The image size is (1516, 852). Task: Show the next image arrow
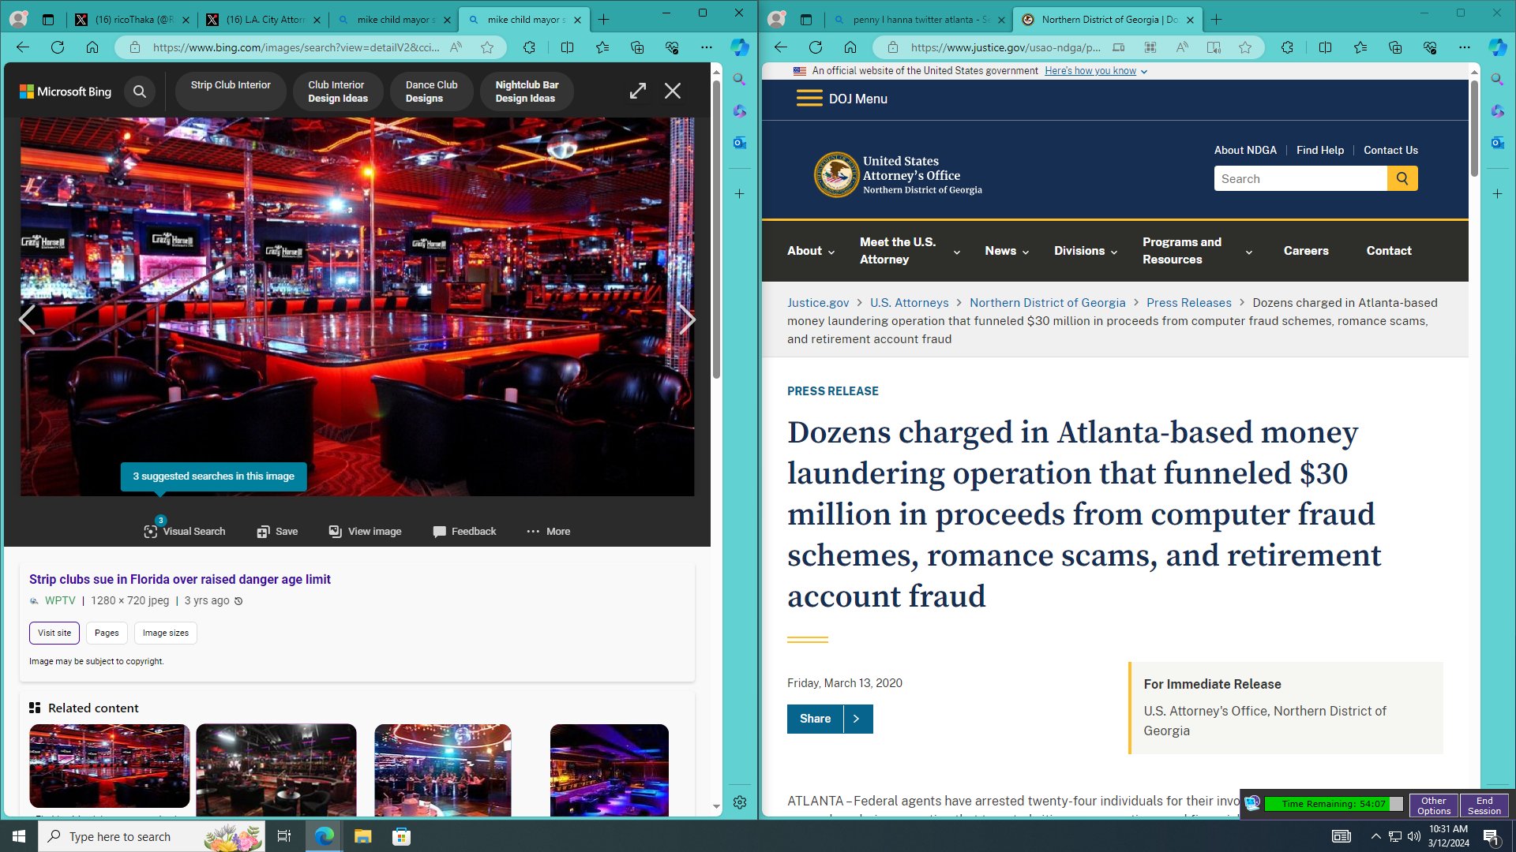[687, 319]
